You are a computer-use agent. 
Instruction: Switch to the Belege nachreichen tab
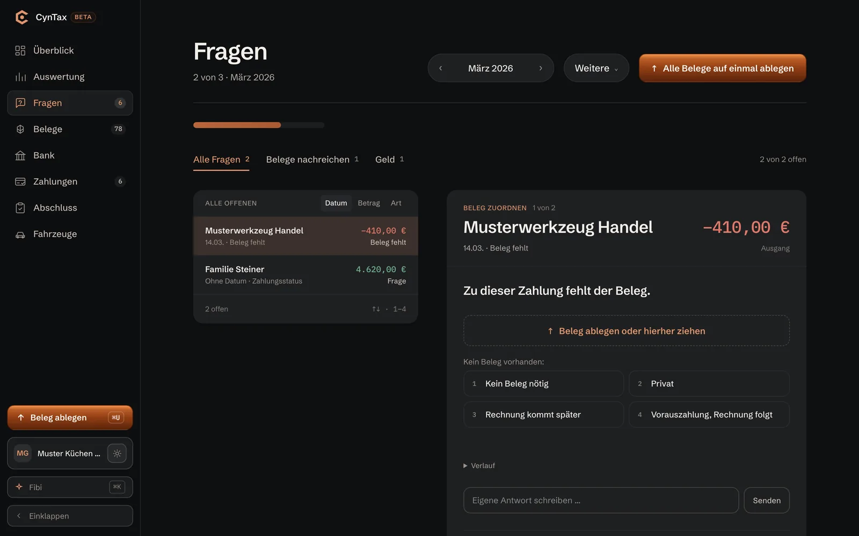(312, 160)
